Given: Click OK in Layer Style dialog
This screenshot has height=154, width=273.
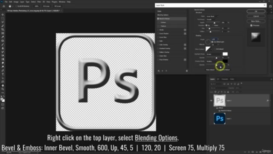Looking at the screenshot, I should pyautogui.click(x=256, y=11).
